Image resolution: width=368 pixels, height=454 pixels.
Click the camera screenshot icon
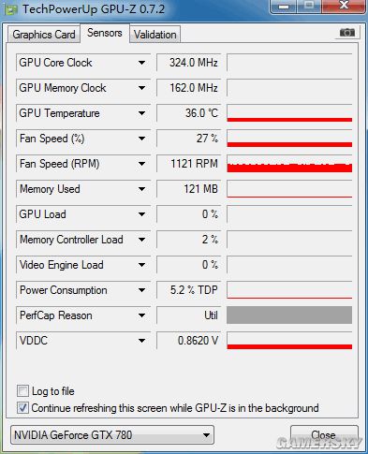tap(347, 33)
